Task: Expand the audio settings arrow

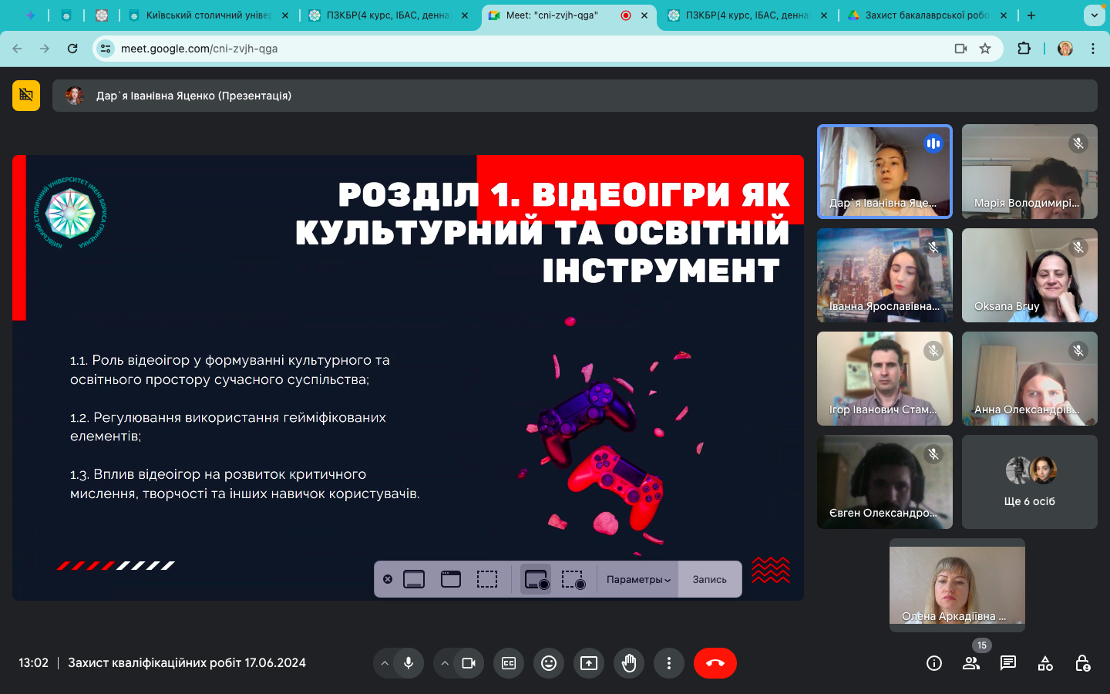Action: [385, 663]
